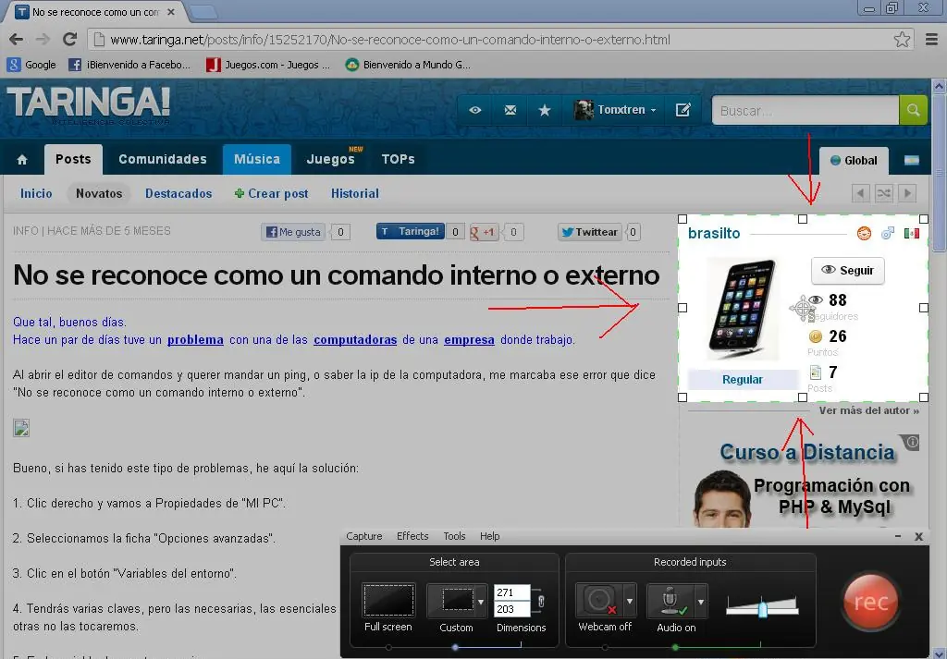The width and height of the screenshot is (947, 659).
Task: Toggle Global view button
Action: (854, 161)
